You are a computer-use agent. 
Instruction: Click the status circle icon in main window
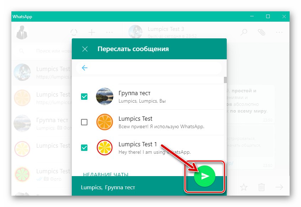pyautogui.click(x=74, y=32)
